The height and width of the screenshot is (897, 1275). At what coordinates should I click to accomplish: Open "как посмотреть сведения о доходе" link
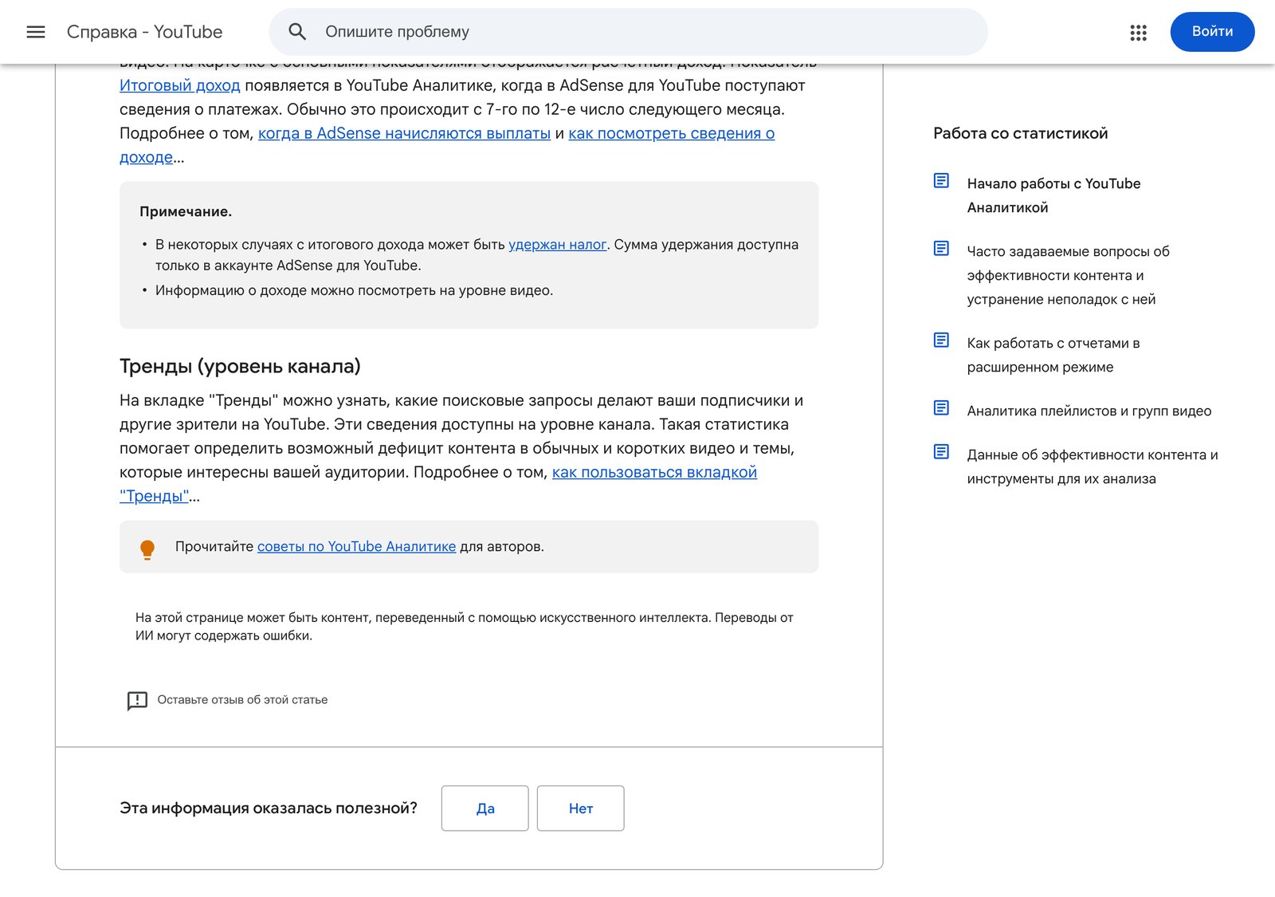point(671,133)
